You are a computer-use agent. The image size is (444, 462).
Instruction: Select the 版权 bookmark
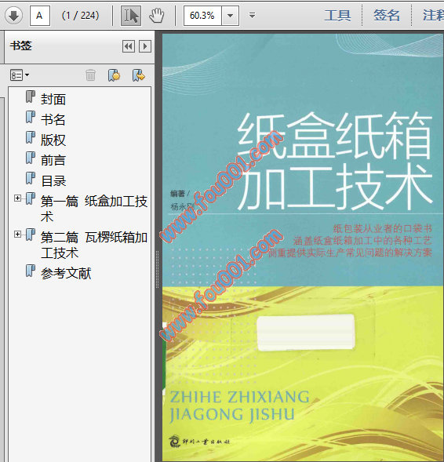coord(53,140)
